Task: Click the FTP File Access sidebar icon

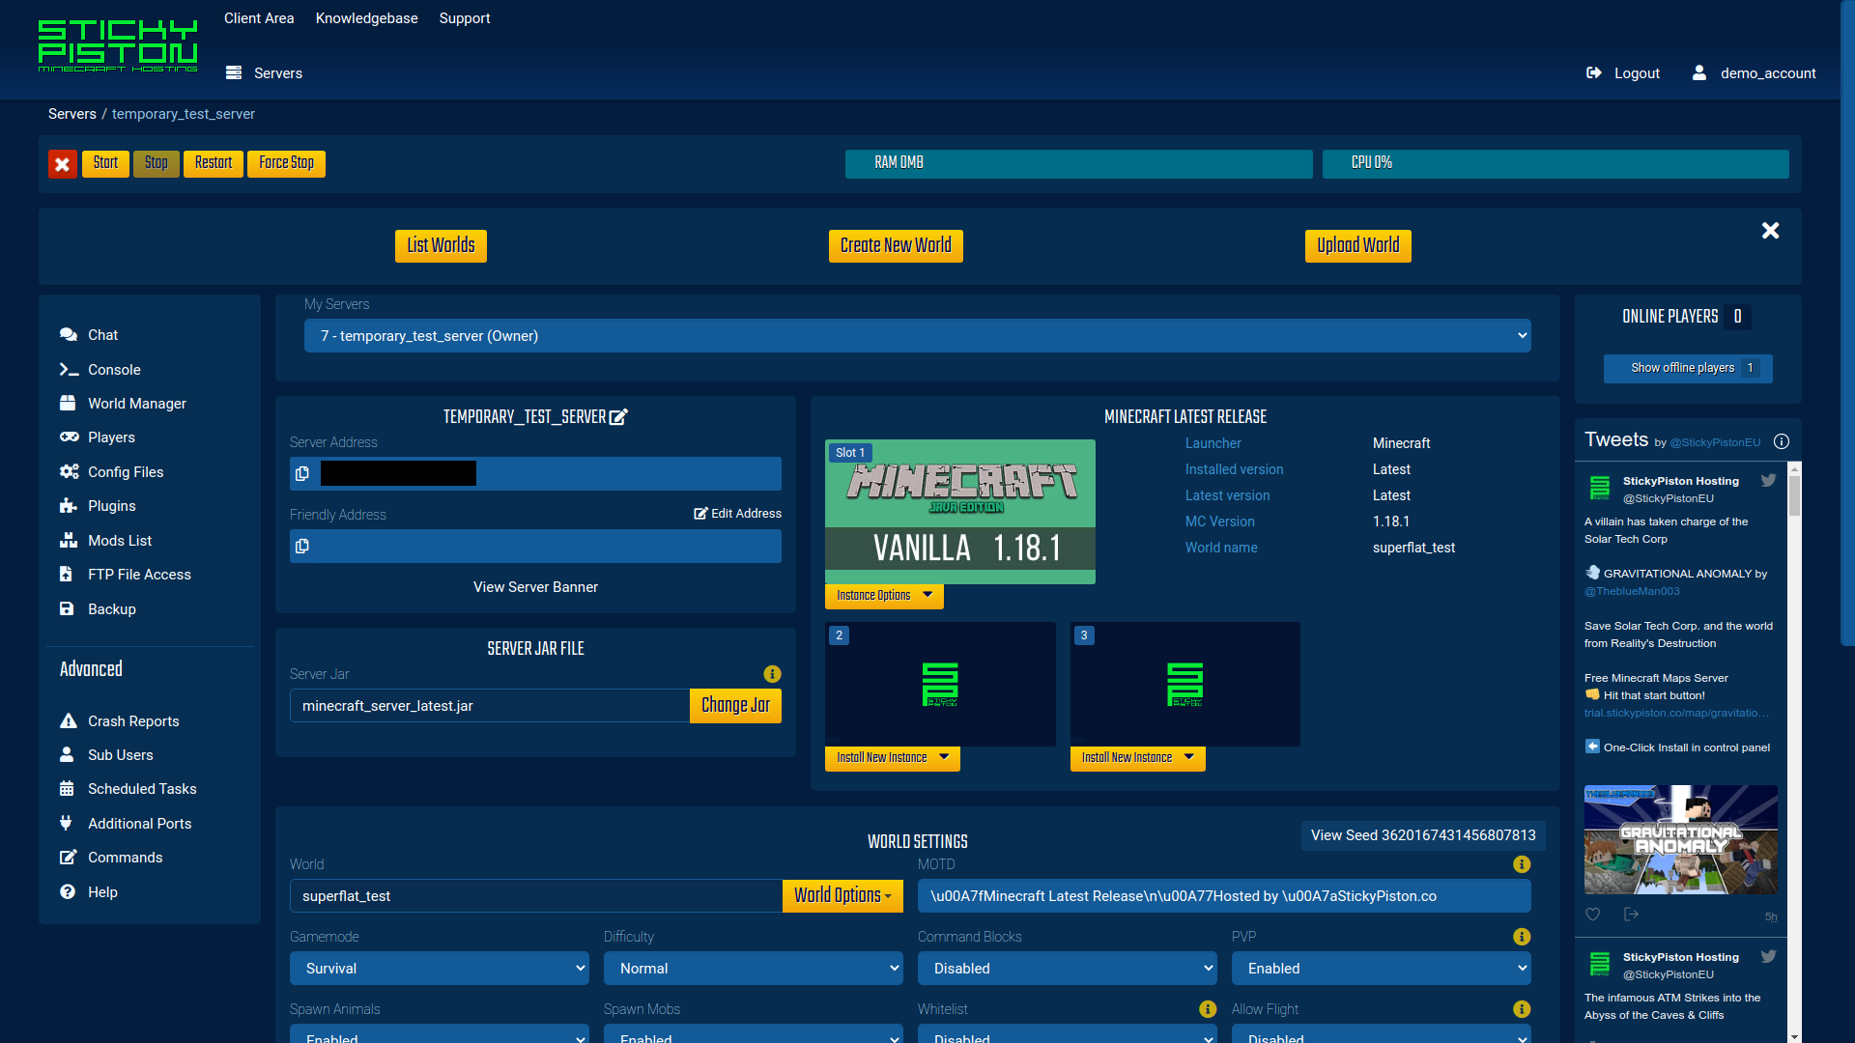Action: pos(68,575)
